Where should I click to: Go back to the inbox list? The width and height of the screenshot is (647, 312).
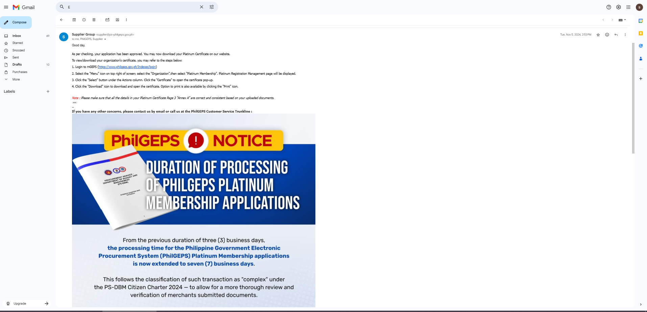tap(62, 20)
